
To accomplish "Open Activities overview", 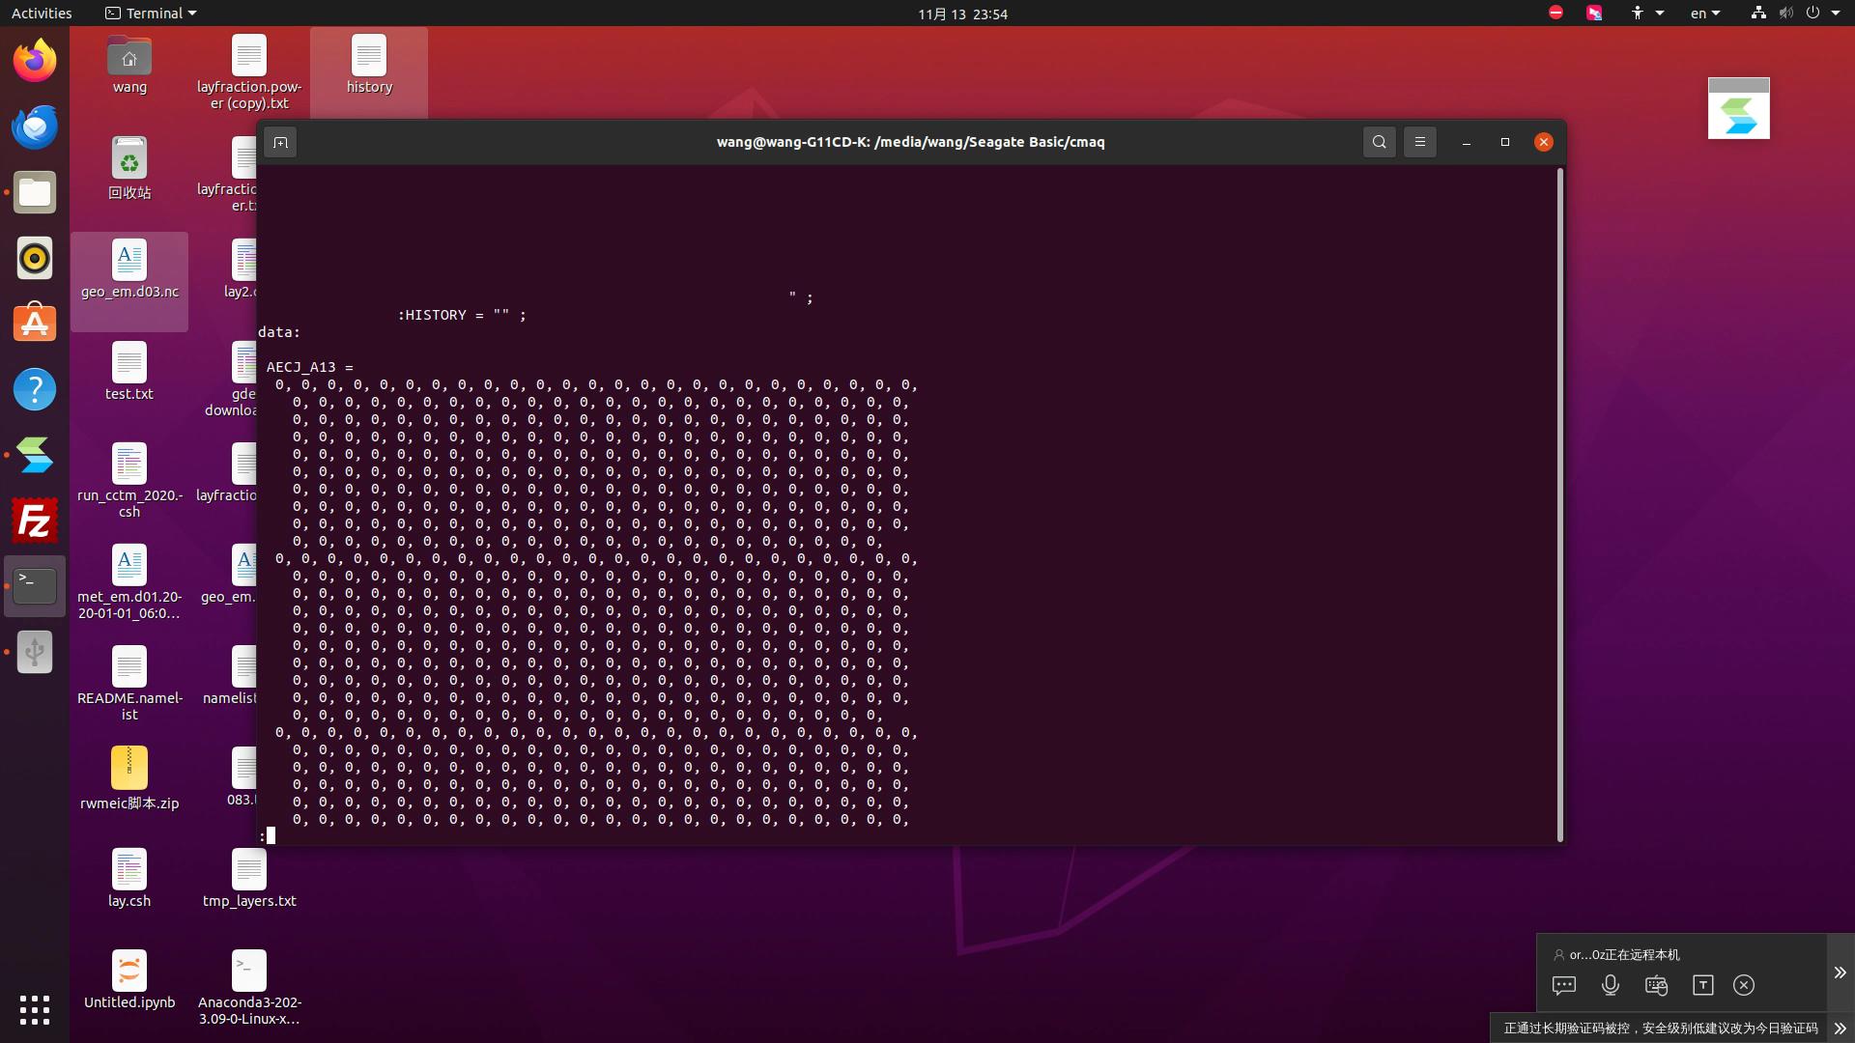I will [42, 14].
